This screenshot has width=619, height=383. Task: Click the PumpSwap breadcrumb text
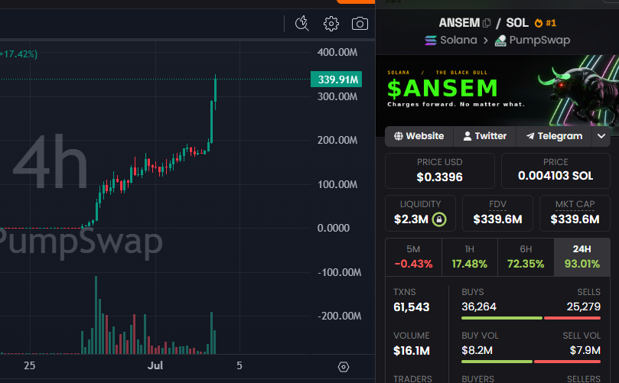point(539,41)
